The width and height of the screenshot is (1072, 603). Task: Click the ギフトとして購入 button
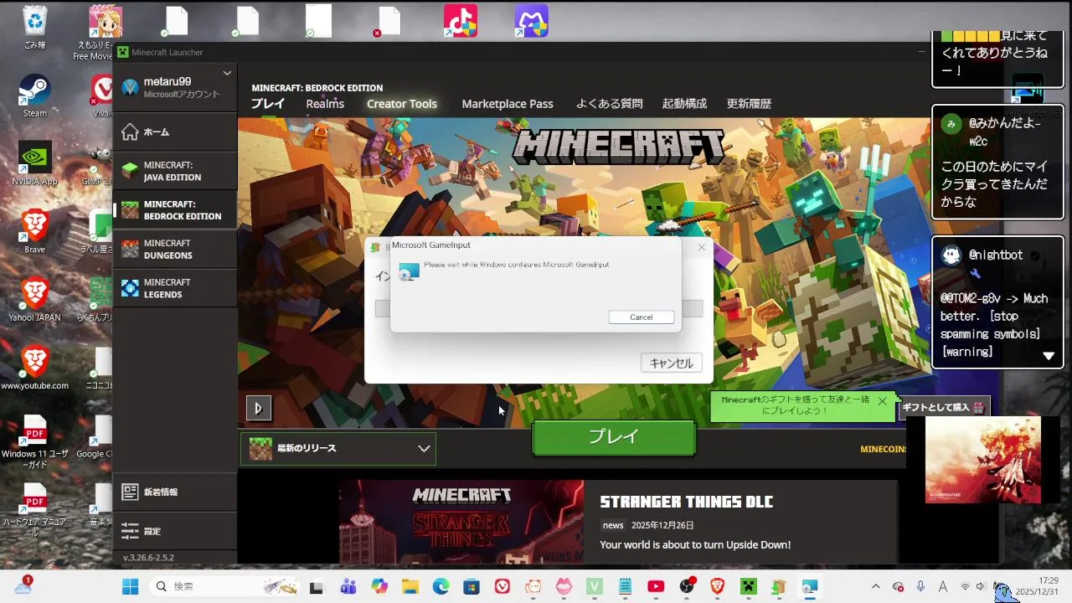coord(945,407)
